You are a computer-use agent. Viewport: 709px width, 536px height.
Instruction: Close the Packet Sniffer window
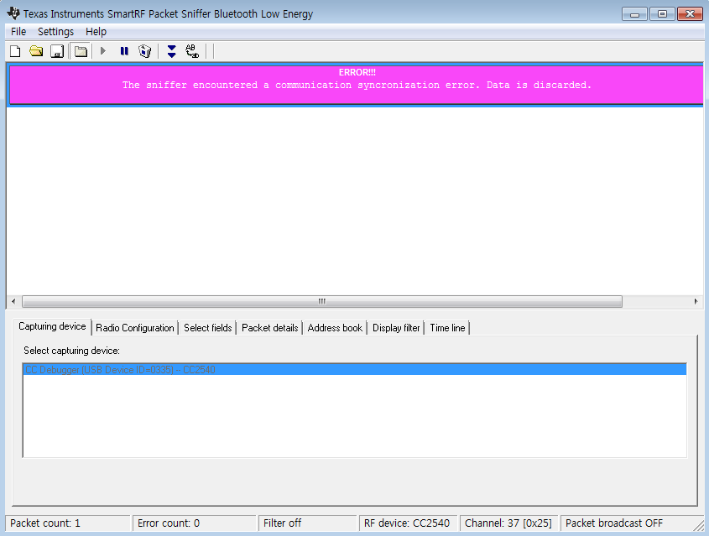click(690, 14)
